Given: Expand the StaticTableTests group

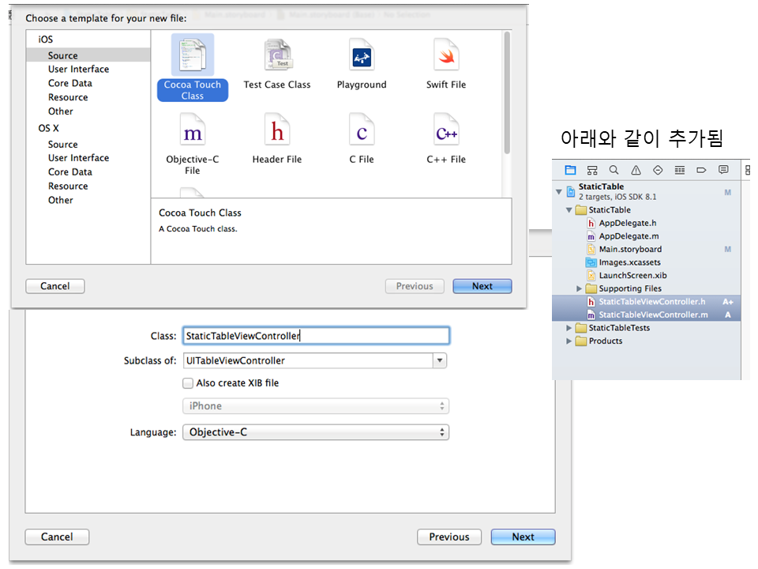Looking at the screenshot, I should coord(569,328).
